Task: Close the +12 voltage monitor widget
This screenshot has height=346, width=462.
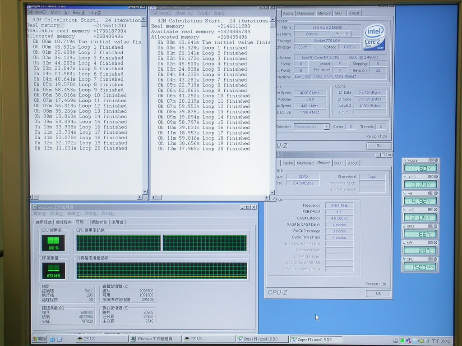Action: pyautogui.click(x=436, y=209)
